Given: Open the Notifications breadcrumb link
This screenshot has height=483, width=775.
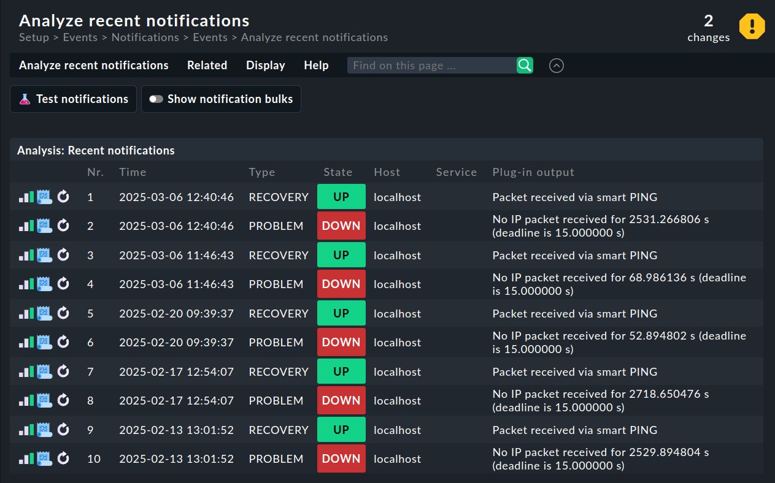Looking at the screenshot, I should [x=145, y=37].
